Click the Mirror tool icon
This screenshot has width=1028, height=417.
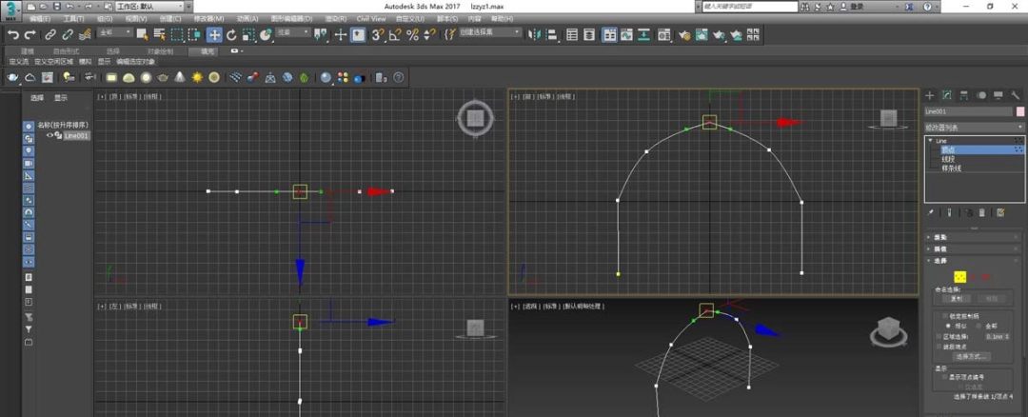pyautogui.click(x=534, y=34)
